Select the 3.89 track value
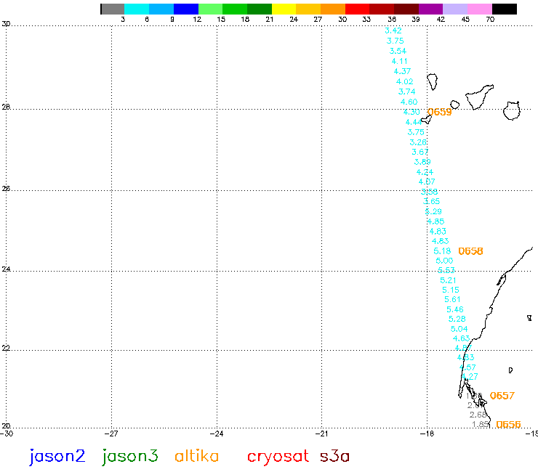The height and width of the screenshot is (472, 538). point(422,162)
